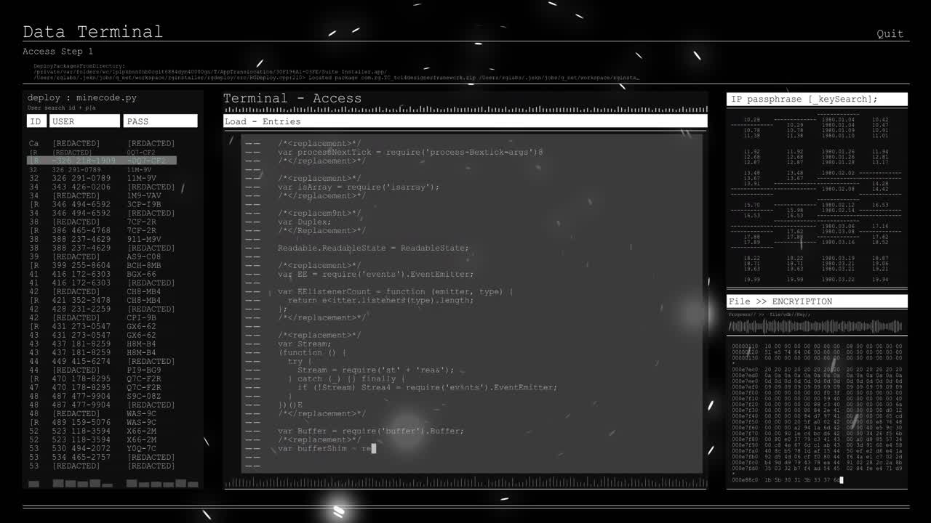The height and width of the screenshot is (523, 931).
Task: Sort by the ID column header
Action: point(36,121)
